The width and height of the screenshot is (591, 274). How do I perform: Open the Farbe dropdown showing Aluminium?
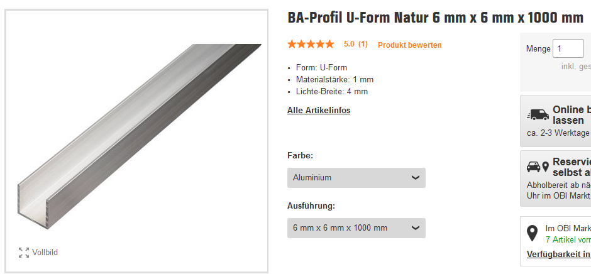coord(356,177)
